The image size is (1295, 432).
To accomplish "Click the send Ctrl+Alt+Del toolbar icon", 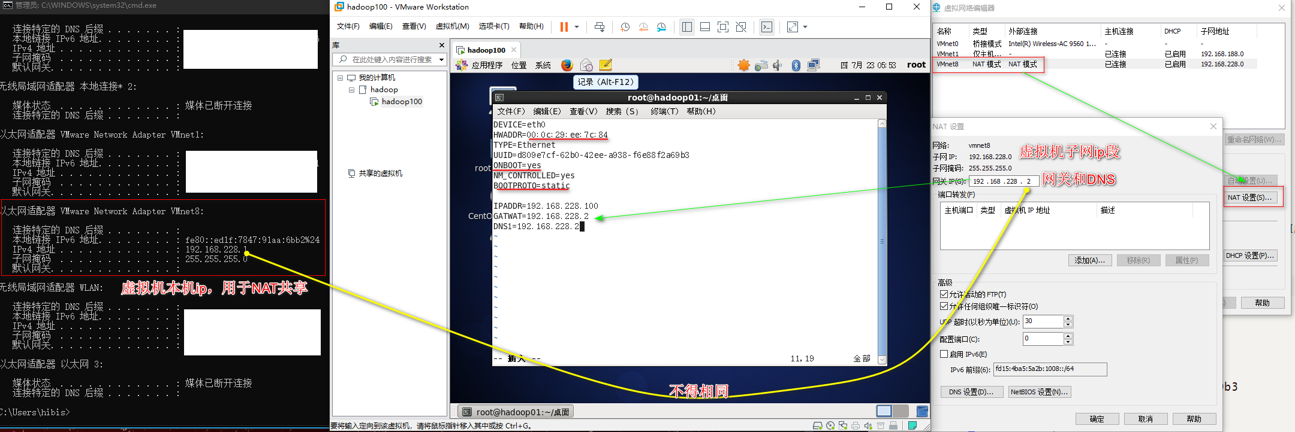I will (x=600, y=27).
